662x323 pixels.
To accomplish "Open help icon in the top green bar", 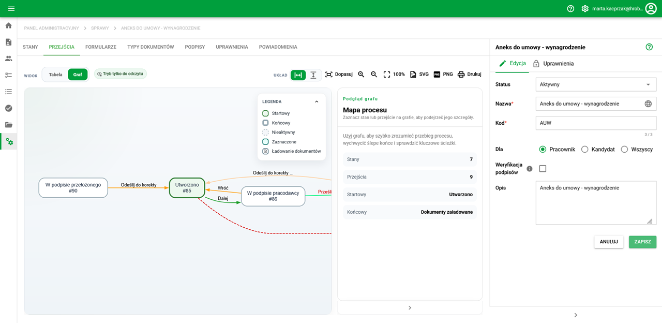I will point(570,9).
